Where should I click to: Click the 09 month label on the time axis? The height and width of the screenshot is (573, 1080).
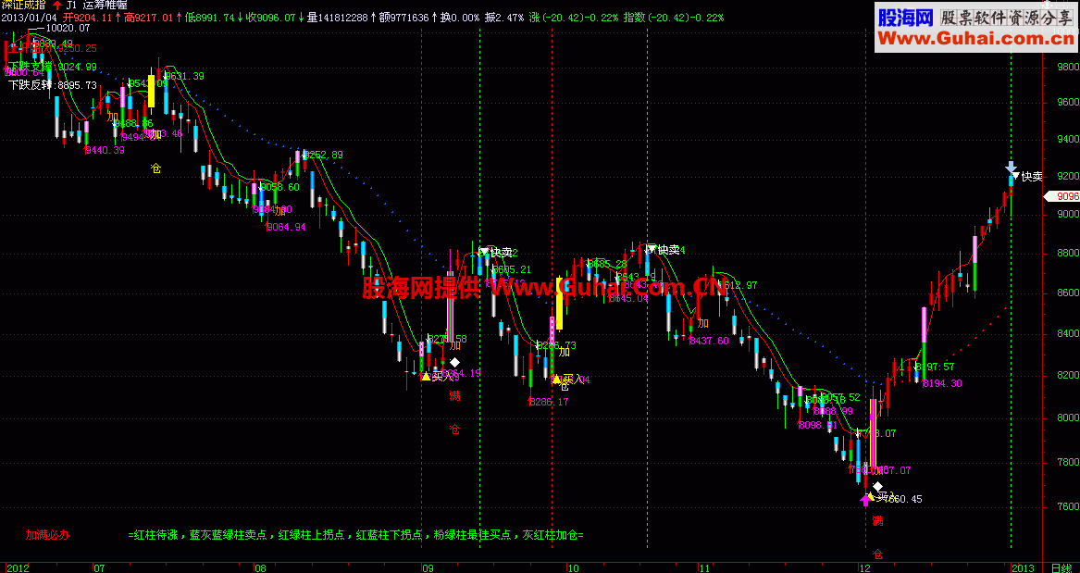point(428,568)
